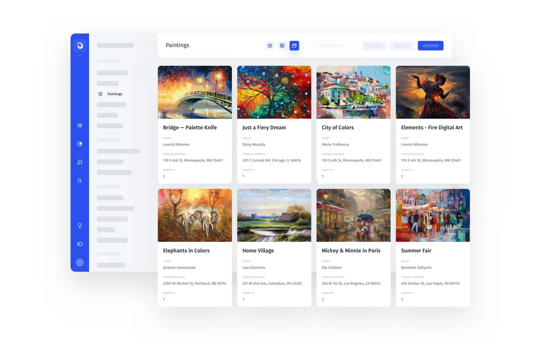Screen dimensions: 541x344
Task: Click the title "Home Village"
Action: tap(258, 250)
